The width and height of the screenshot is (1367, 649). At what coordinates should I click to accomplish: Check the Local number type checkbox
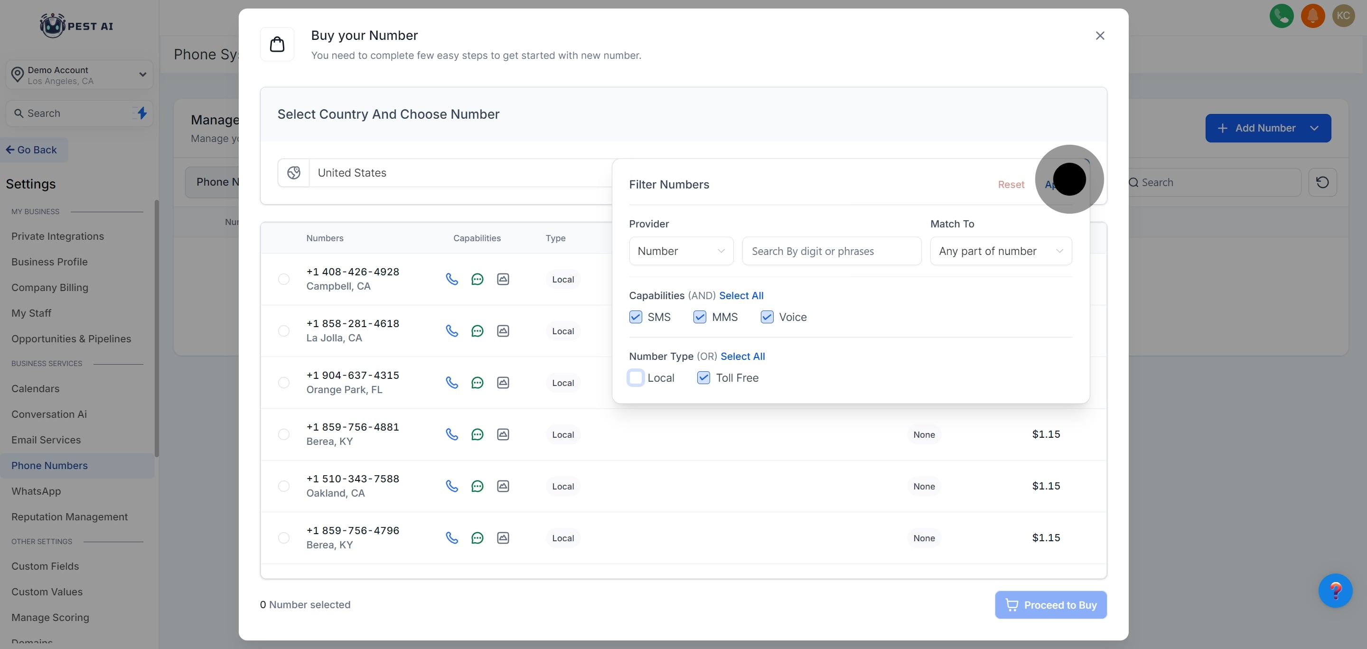635,378
